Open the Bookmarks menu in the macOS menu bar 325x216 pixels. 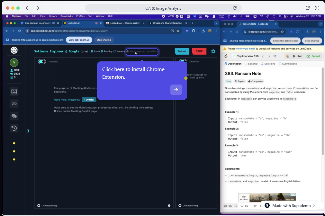click(67, 16)
